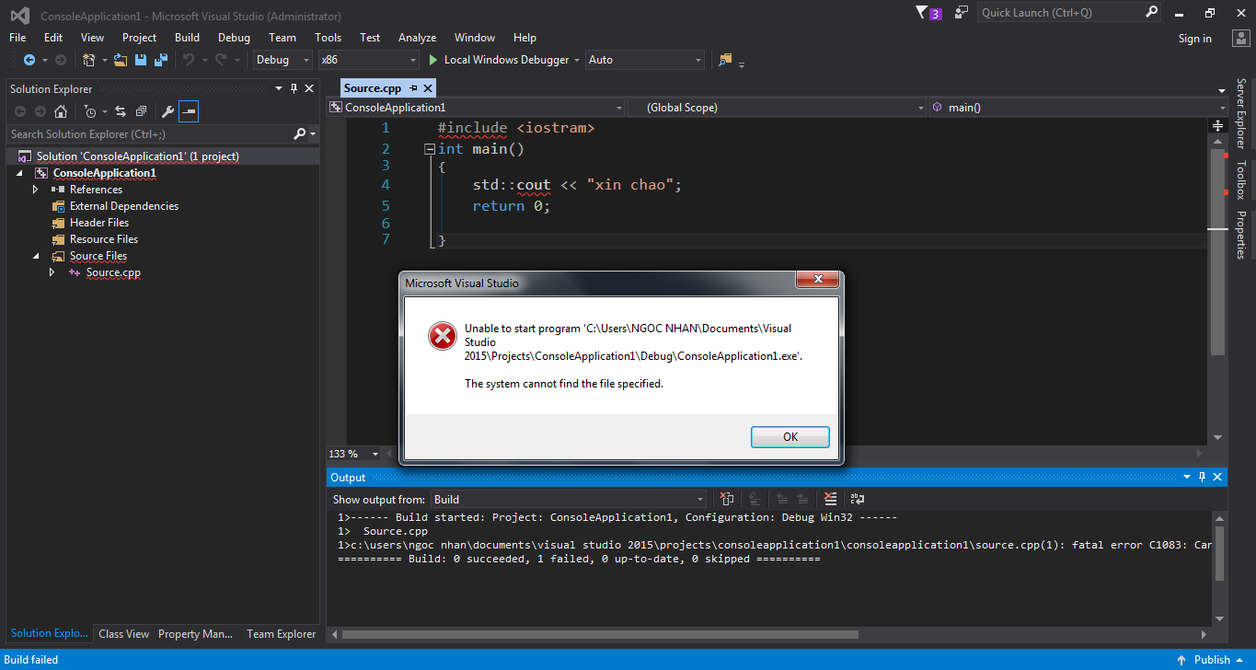
Task: Click the Save All toolbar icon
Action: pyautogui.click(x=160, y=60)
